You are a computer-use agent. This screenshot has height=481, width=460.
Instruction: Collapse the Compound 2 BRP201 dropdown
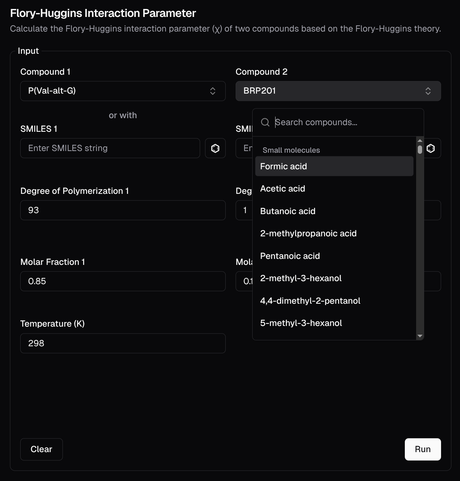[x=338, y=91]
